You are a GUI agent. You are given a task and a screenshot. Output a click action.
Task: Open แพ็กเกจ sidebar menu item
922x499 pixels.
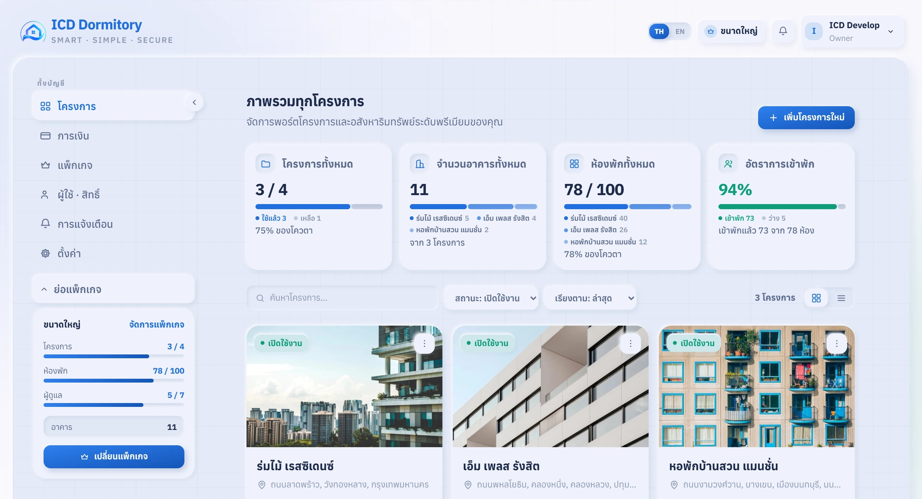[113, 165]
